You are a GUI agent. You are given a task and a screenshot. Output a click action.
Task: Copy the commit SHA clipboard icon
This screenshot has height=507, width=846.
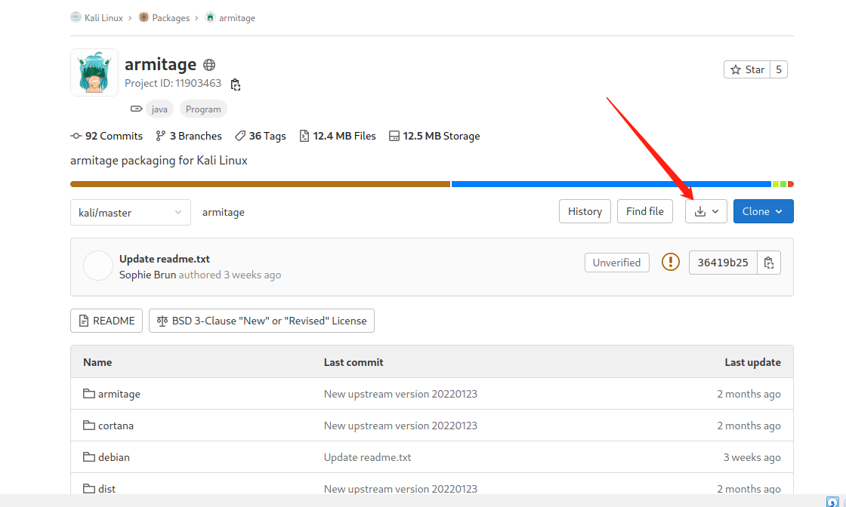[x=769, y=263]
